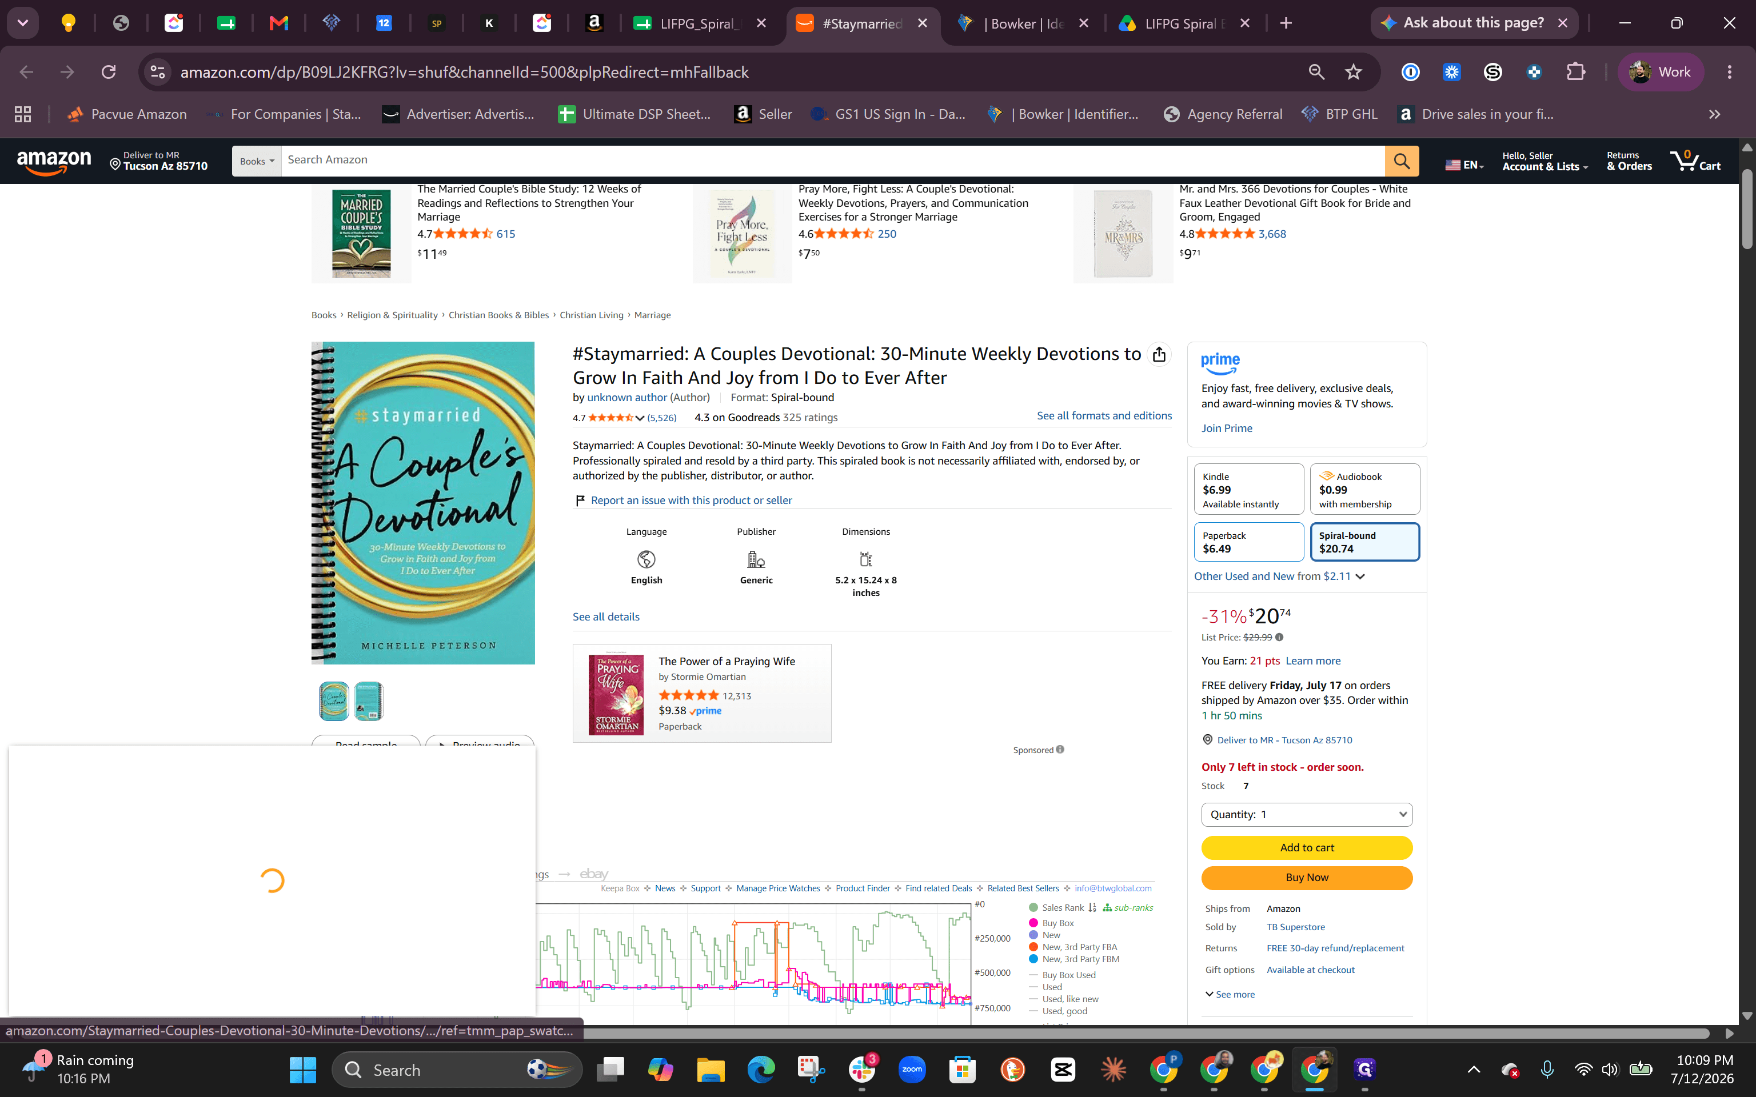Select the back cover thumbnail image
The width and height of the screenshot is (1756, 1097).
click(369, 701)
